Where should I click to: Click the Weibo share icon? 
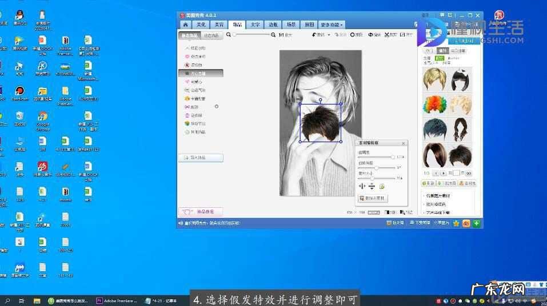[466, 223]
